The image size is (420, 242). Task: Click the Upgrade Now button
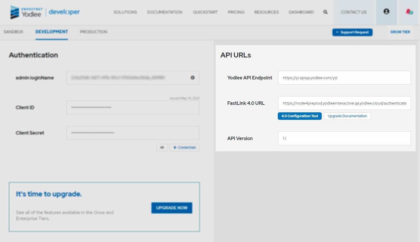(172, 208)
